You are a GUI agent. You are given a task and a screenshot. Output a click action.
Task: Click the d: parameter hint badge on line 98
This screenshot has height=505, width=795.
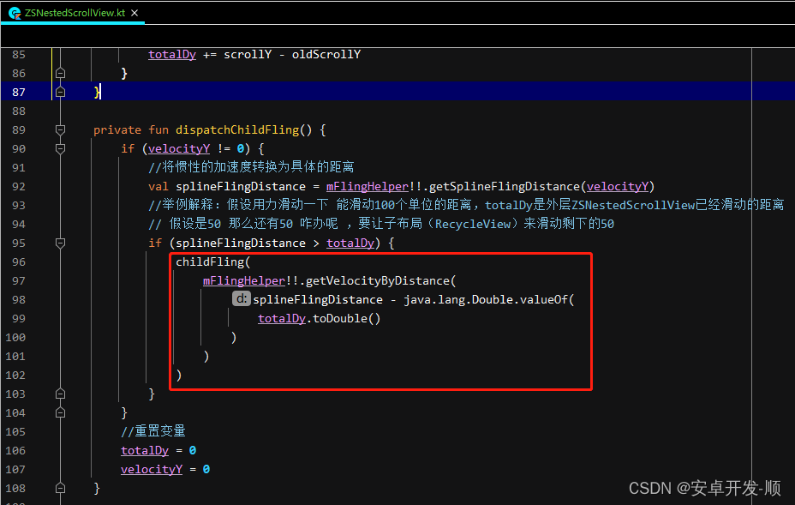pos(241,298)
